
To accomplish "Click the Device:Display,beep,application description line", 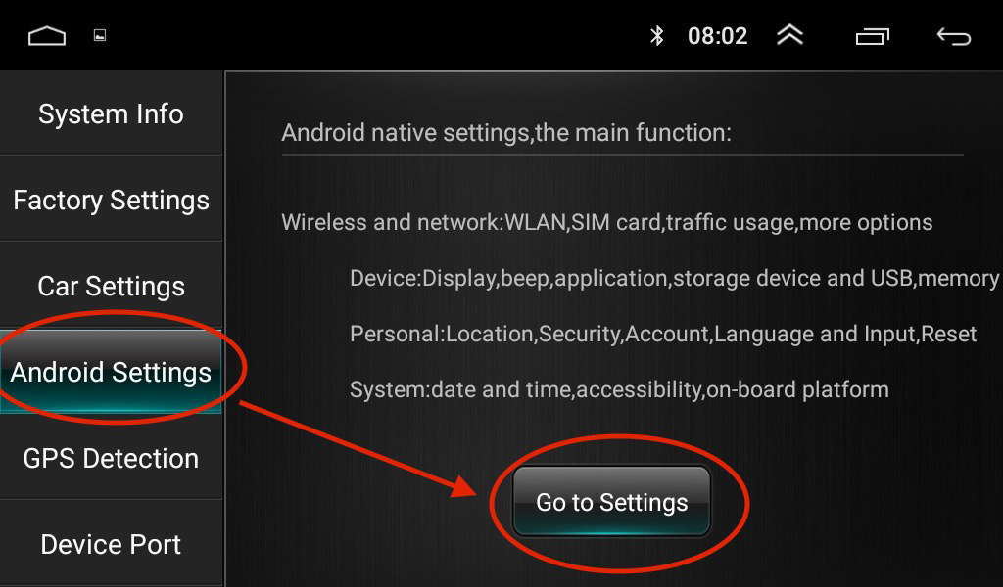I will (674, 279).
